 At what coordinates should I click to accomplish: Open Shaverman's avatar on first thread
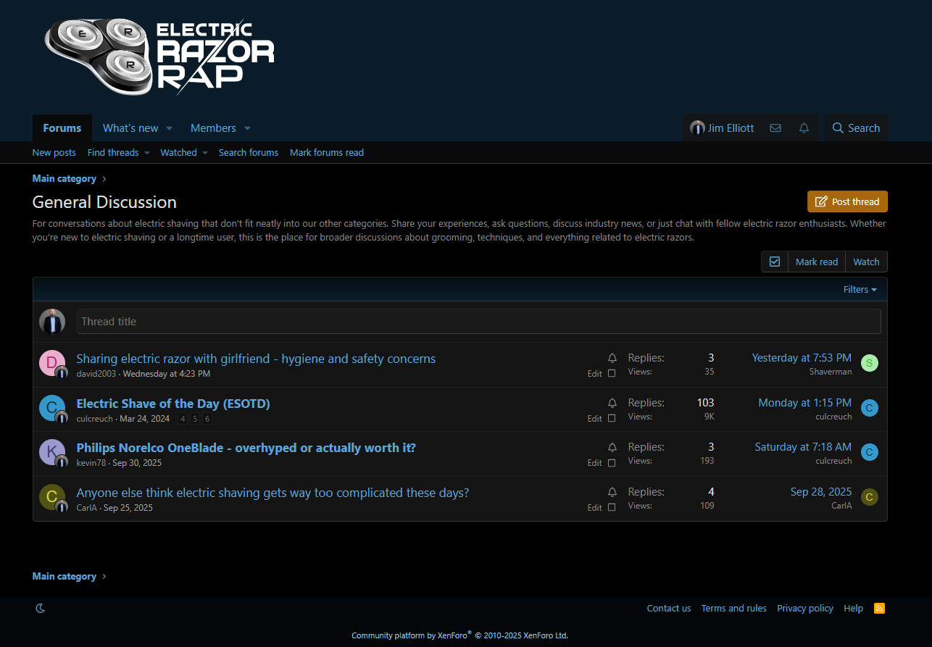click(x=869, y=364)
